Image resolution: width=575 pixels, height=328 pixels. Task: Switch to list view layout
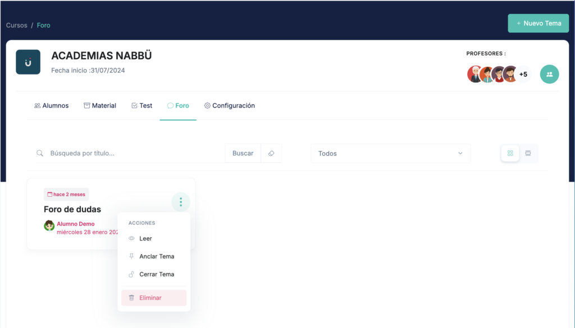(528, 153)
